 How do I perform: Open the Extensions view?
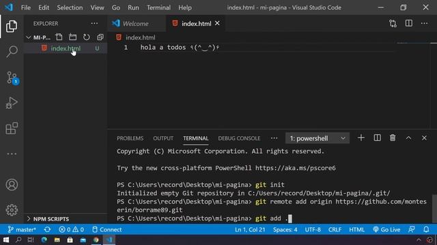(12, 129)
